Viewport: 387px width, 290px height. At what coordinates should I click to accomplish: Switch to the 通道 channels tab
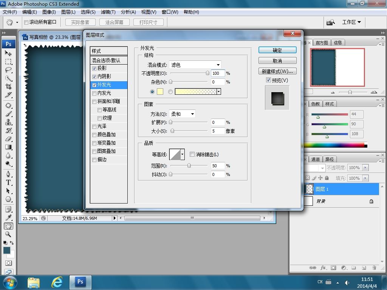click(x=316, y=159)
